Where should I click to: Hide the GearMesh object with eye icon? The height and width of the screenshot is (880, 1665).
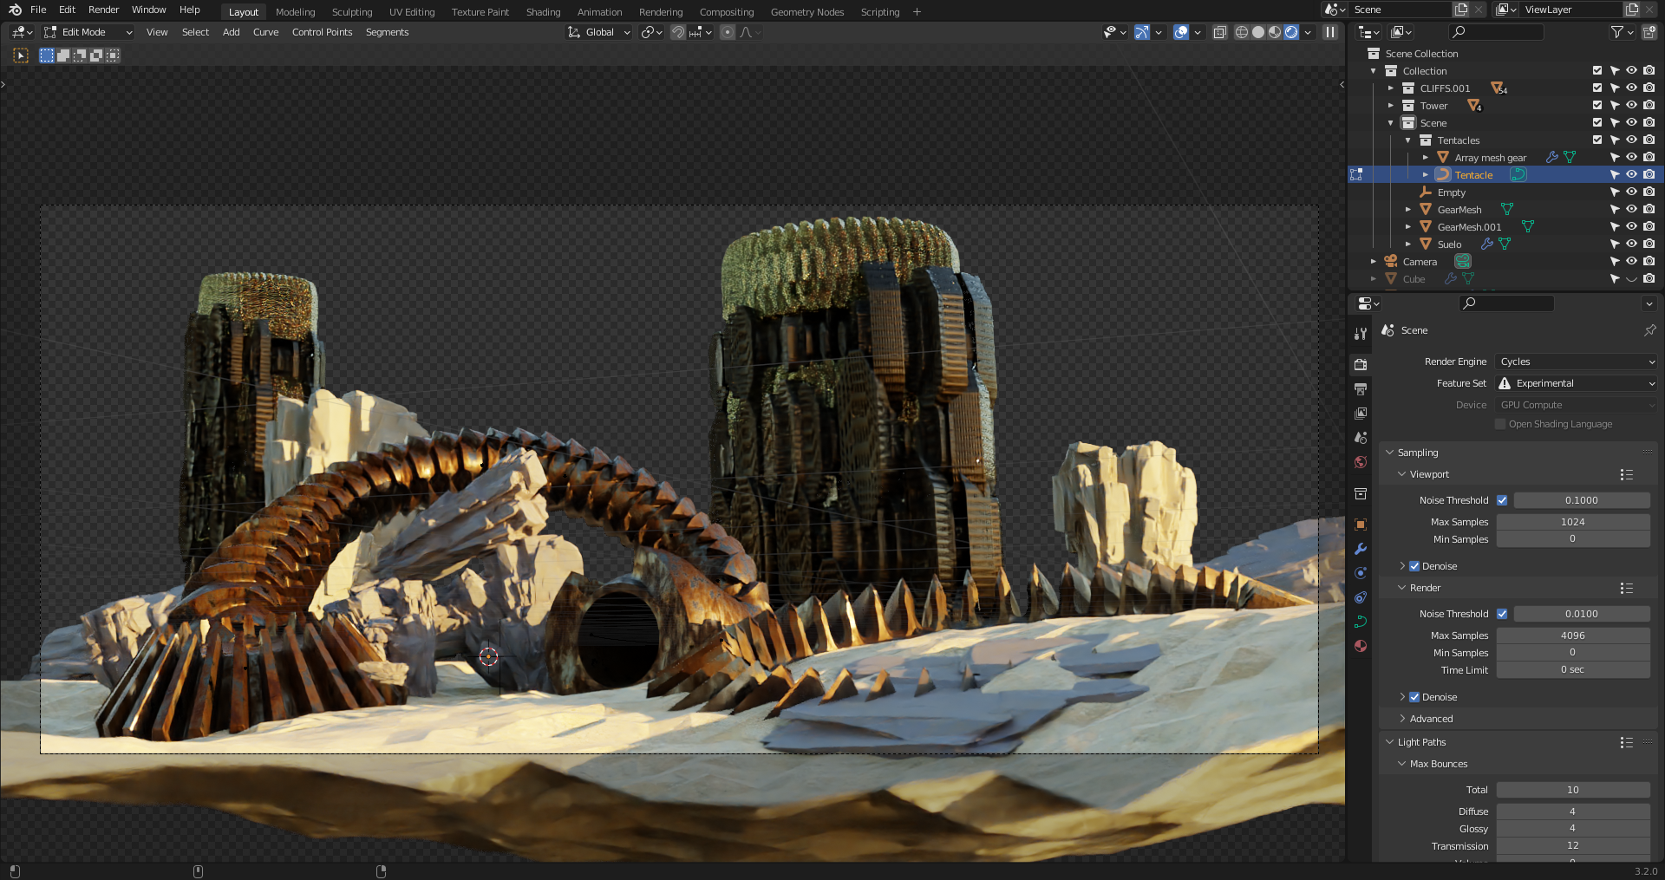(x=1631, y=209)
